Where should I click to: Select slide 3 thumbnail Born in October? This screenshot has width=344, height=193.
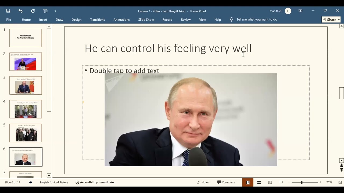click(x=26, y=85)
